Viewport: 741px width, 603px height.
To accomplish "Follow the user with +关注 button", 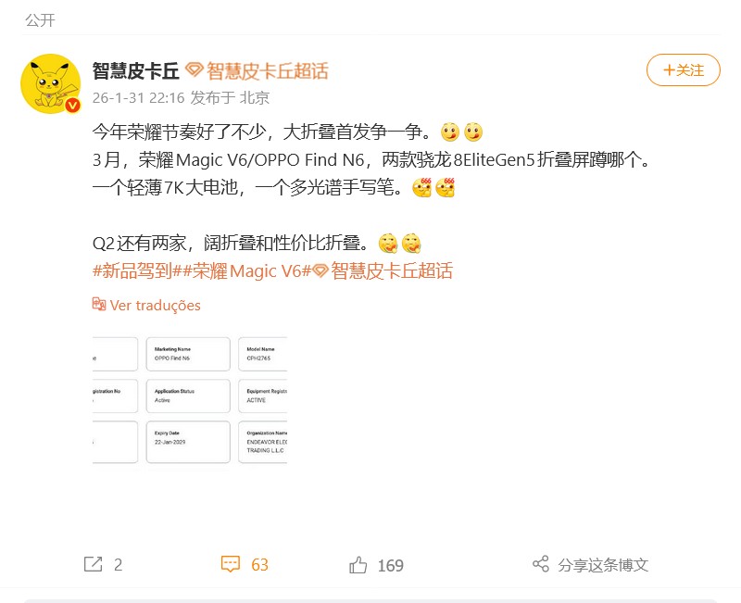I will pos(683,70).
